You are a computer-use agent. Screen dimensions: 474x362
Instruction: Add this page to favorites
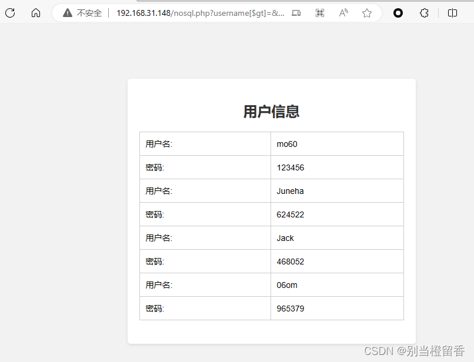(367, 13)
